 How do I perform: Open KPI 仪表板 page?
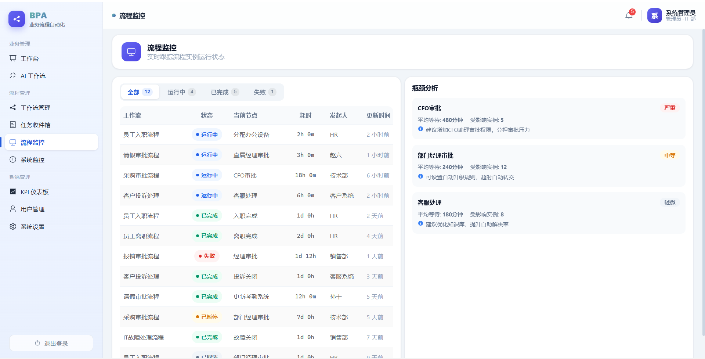tap(51, 192)
